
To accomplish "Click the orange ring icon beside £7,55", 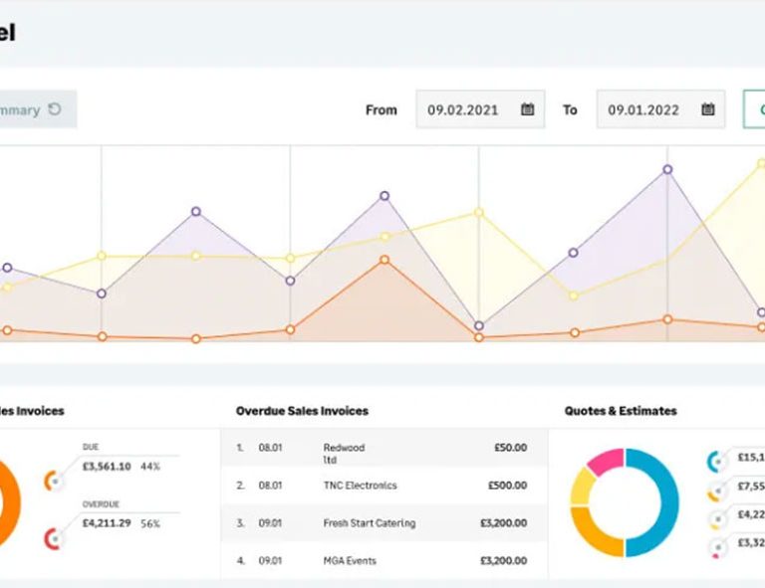I will (x=716, y=491).
